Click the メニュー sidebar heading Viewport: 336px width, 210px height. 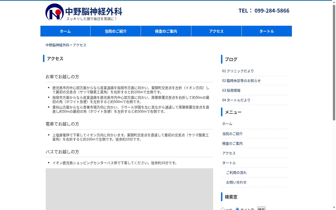(233, 112)
